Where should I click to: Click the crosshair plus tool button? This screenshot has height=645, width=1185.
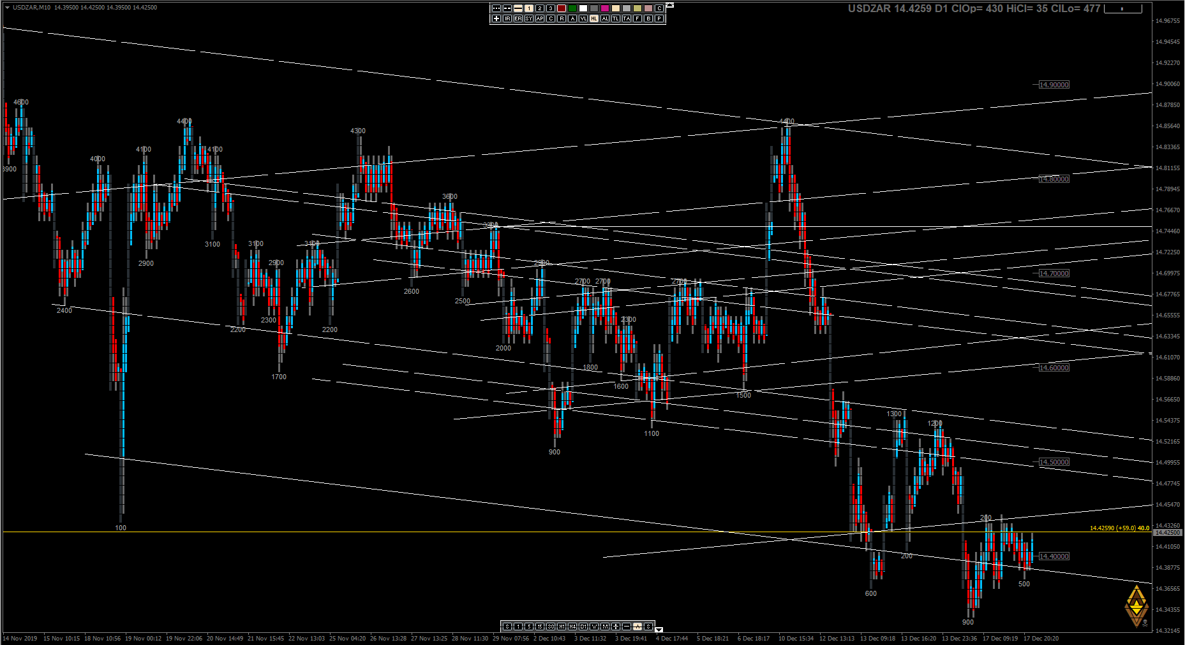click(x=496, y=18)
